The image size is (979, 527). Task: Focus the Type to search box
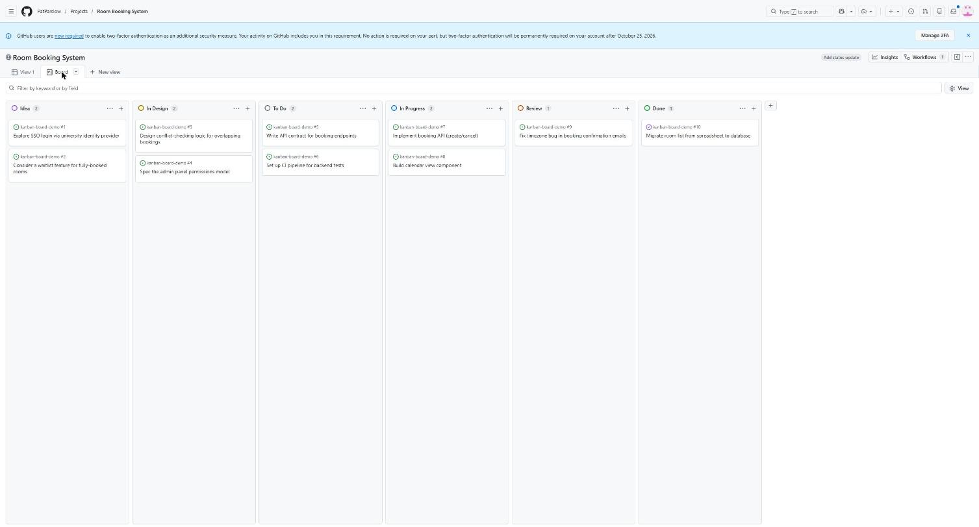click(800, 11)
